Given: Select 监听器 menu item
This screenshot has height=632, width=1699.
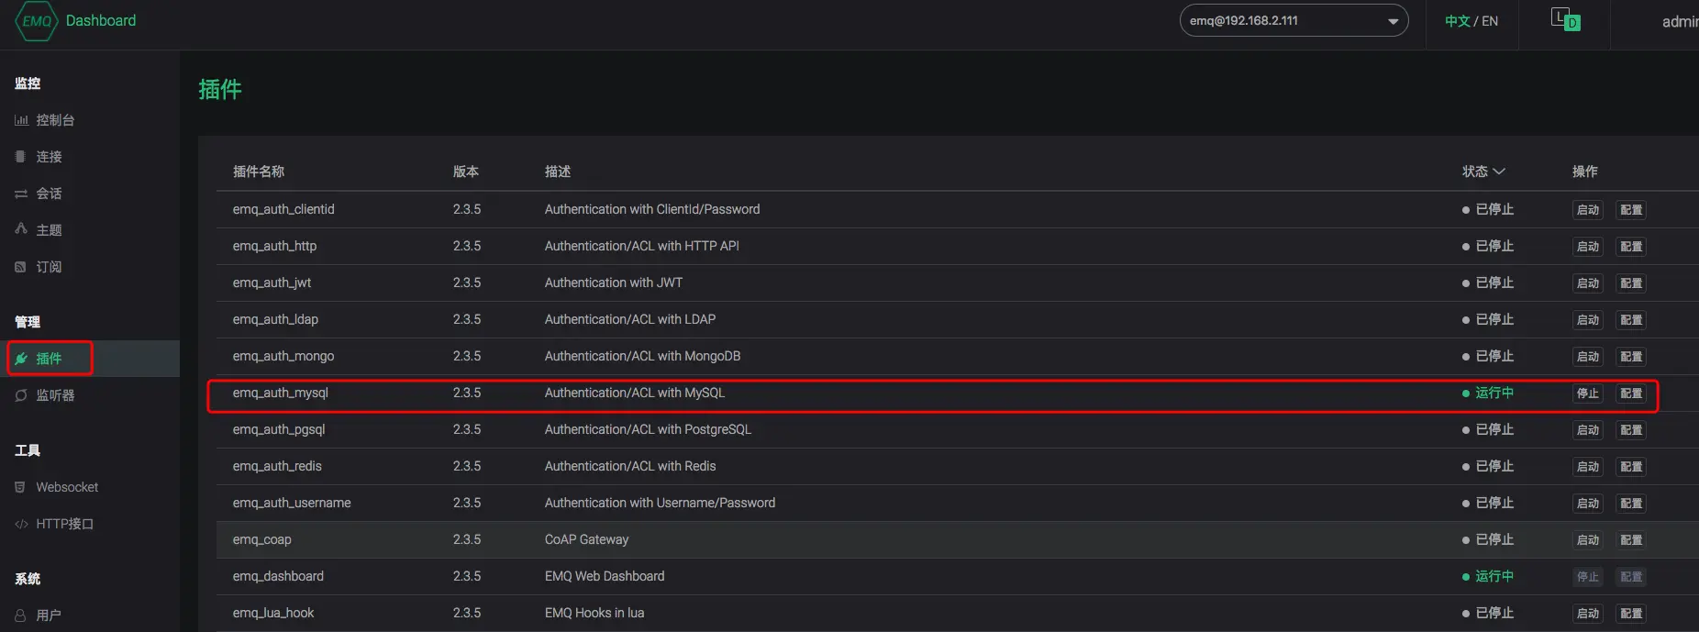Looking at the screenshot, I should [55, 395].
